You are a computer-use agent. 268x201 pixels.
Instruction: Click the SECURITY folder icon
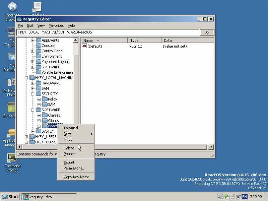[x=39, y=94]
